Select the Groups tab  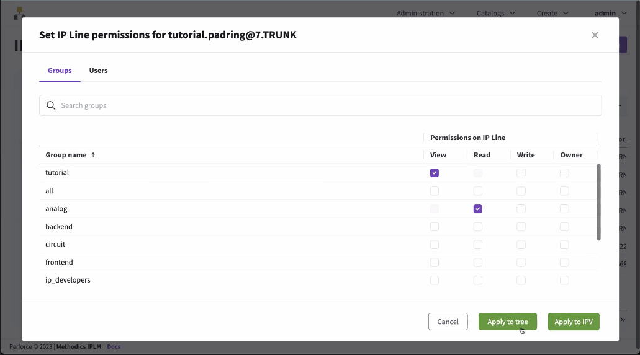coord(60,71)
